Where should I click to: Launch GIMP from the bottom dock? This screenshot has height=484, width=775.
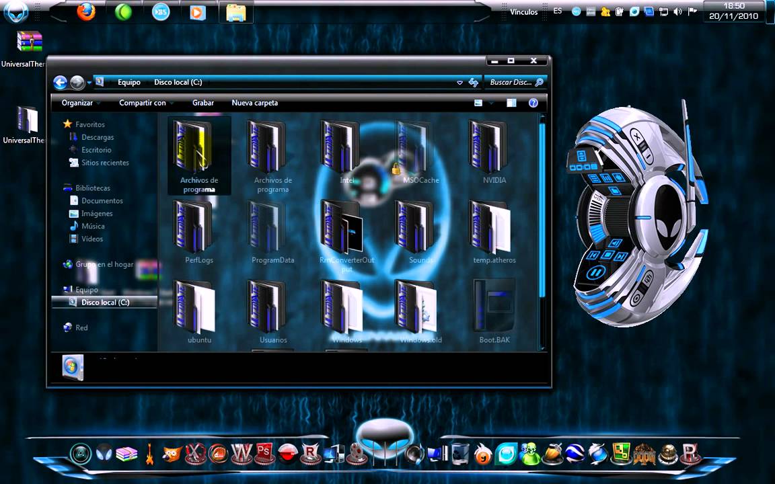pyautogui.click(x=172, y=453)
